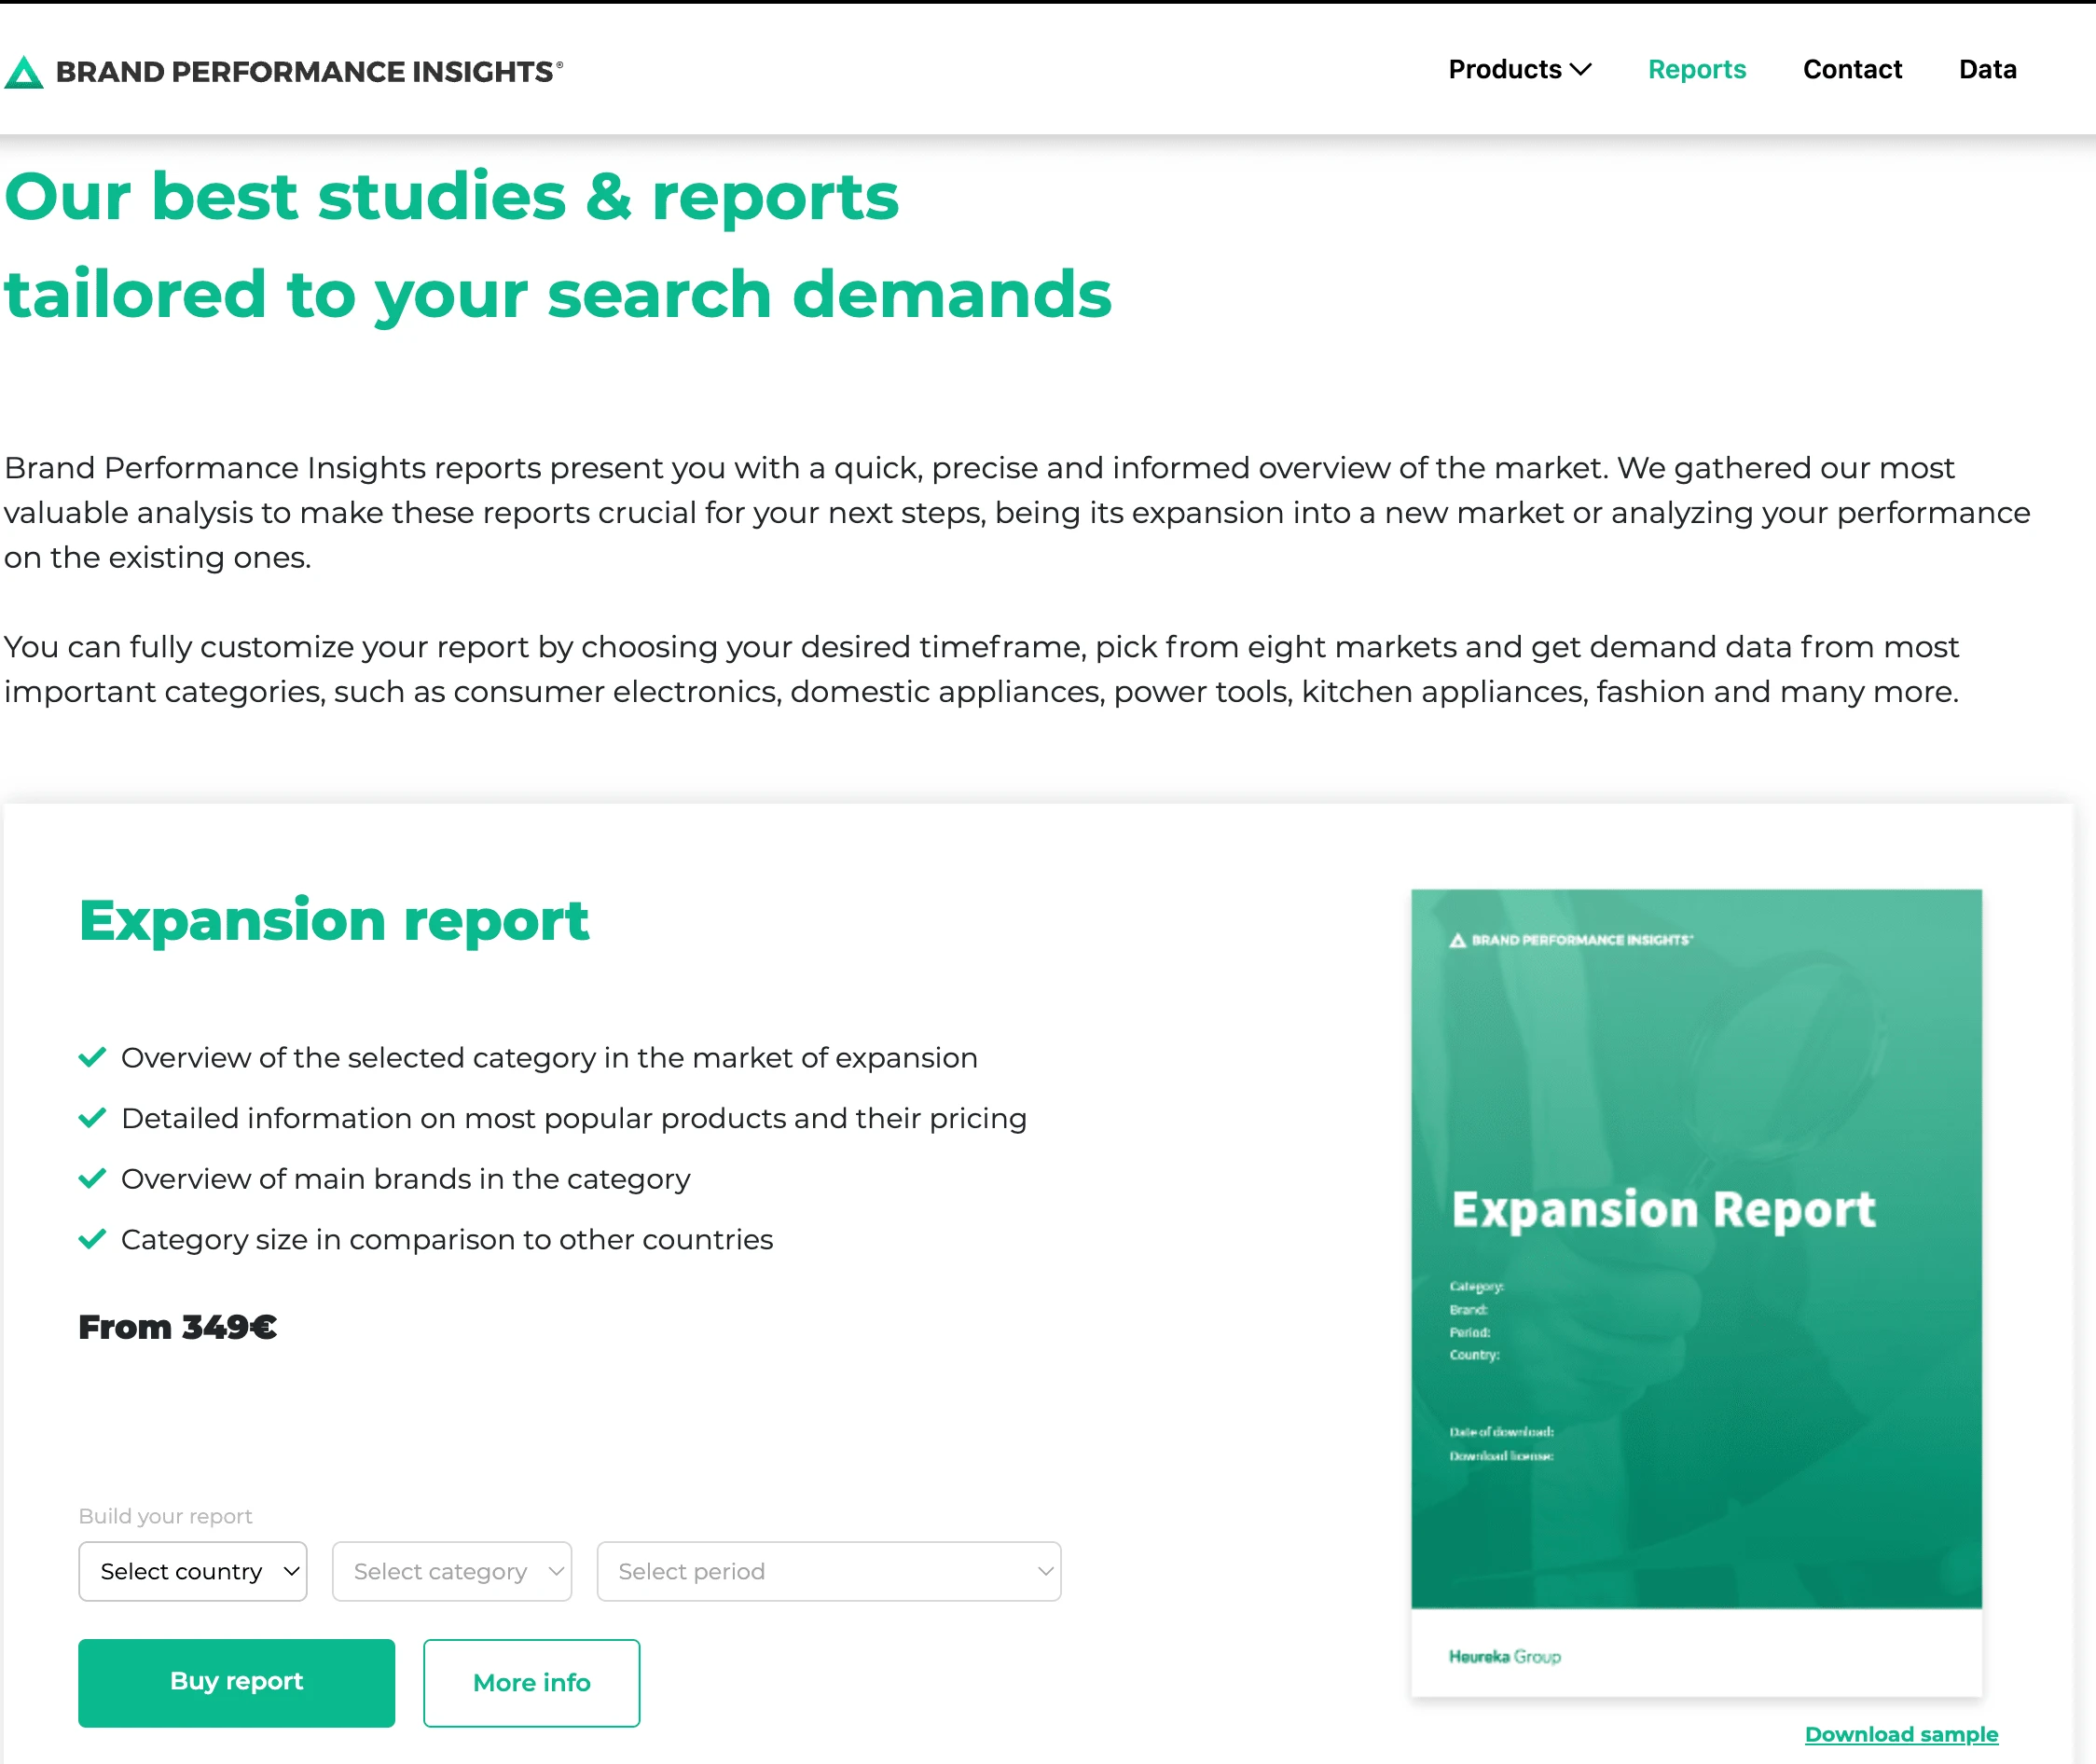Click the More info button
This screenshot has width=2096, height=1764.
[532, 1682]
